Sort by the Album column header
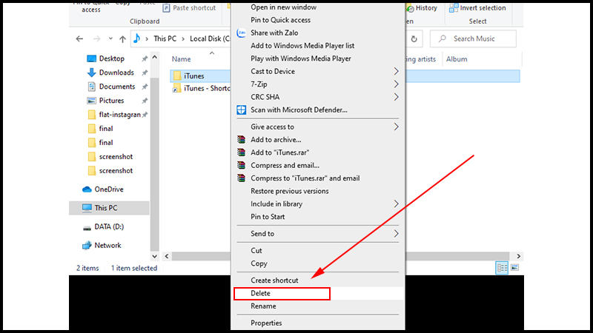This screenshot has height=333, width=593. [457, 59]
